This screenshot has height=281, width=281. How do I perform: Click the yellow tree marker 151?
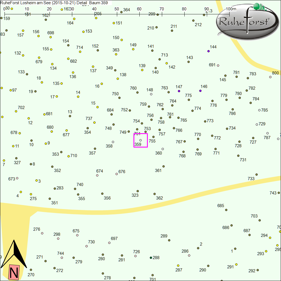pos(114,23)
